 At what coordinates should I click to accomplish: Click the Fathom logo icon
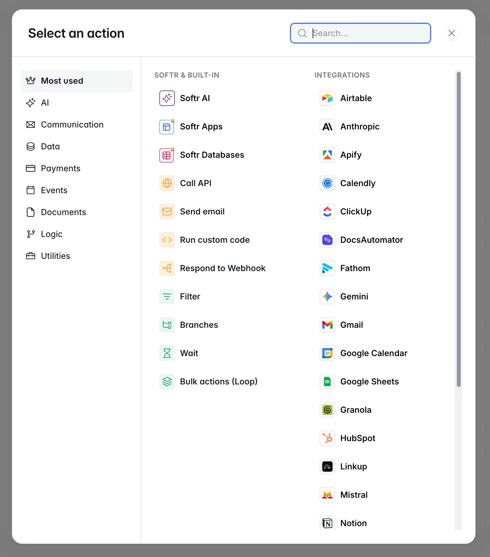(327, 268)
